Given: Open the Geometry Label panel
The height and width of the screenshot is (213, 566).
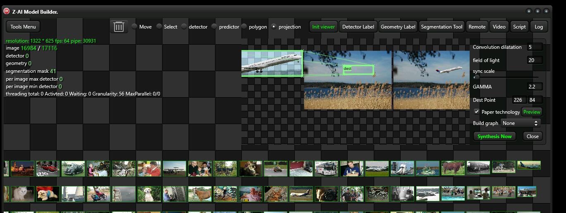Looking at the screenshot, I should pos(398,26).
